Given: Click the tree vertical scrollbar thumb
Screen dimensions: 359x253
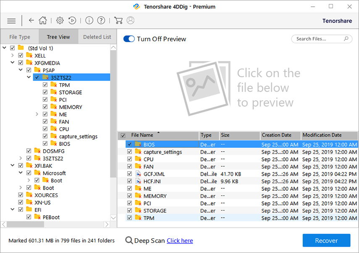Looking at the screenshot, I should [x=113, y=114].
